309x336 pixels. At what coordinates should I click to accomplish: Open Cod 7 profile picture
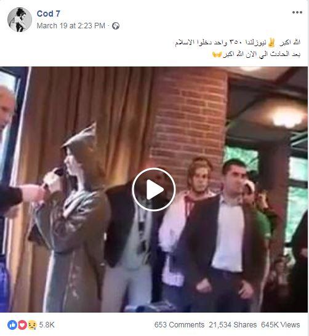click(20, 20)
